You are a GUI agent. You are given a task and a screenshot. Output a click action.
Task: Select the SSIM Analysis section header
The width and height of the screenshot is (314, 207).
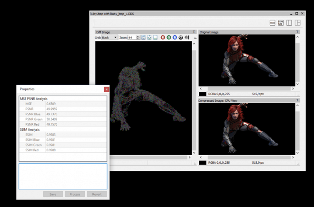(29, 129)
